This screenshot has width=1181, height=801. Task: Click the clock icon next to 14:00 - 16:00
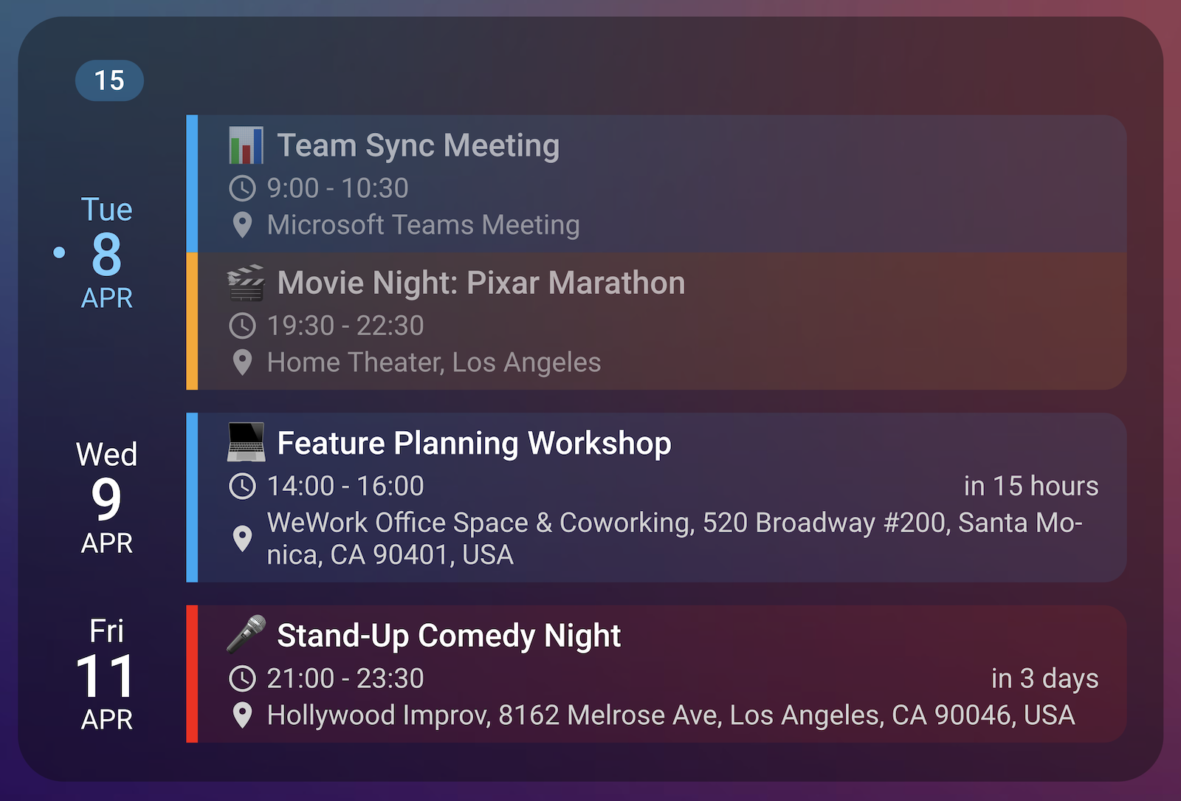point(242,486)
